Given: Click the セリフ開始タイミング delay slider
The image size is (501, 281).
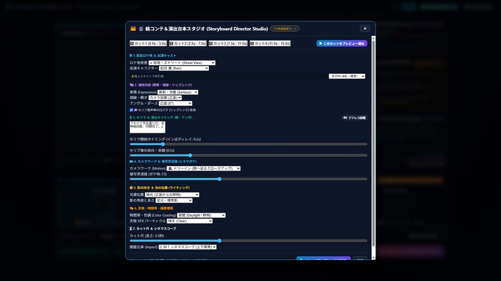Looking at the screenshot, I should tap(248, 144).
